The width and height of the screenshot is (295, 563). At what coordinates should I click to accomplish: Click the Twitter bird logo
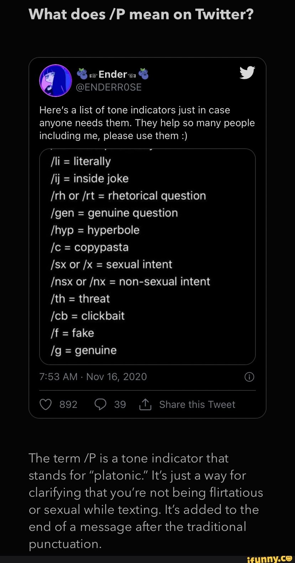247,72
